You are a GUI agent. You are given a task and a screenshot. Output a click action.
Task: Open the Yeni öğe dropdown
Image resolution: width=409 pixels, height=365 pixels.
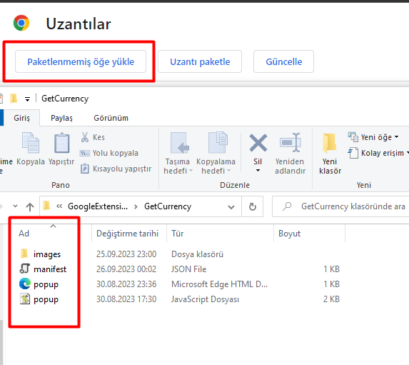tap(373, 137)
